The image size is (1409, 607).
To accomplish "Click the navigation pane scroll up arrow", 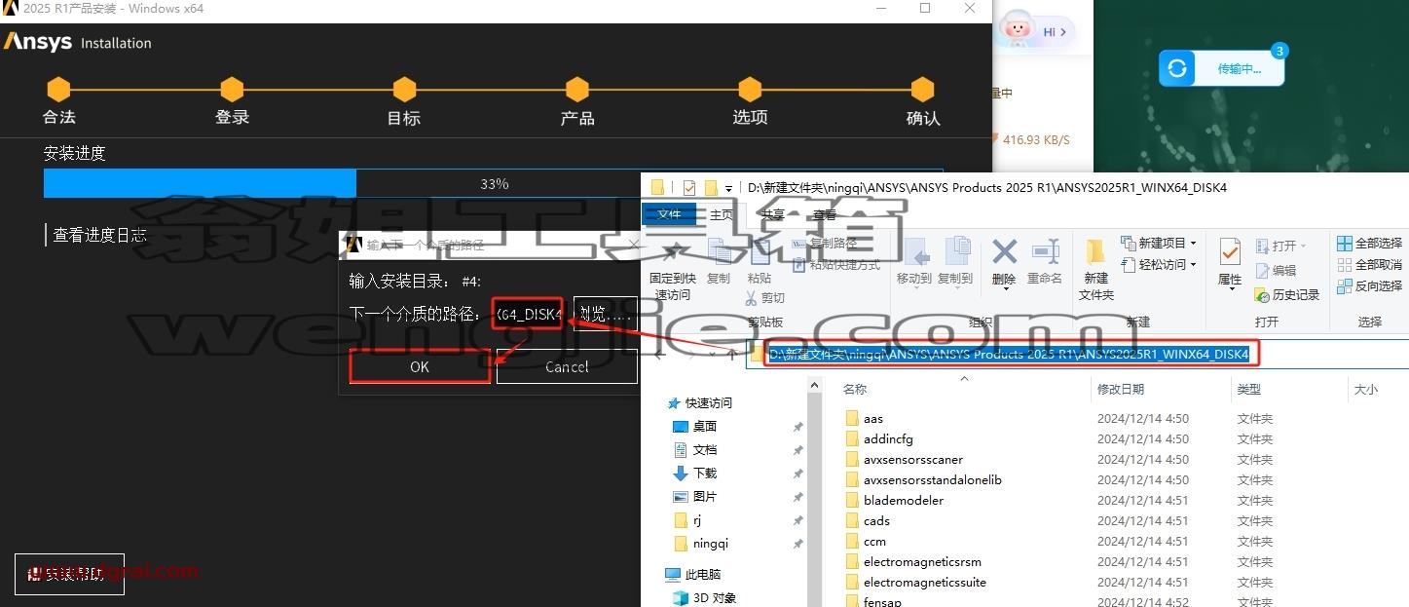I will tap(816, 386).
